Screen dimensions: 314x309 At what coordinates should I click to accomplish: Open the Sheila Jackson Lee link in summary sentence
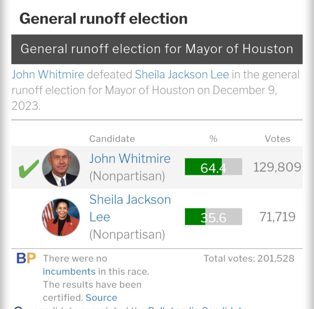[182, 74]
